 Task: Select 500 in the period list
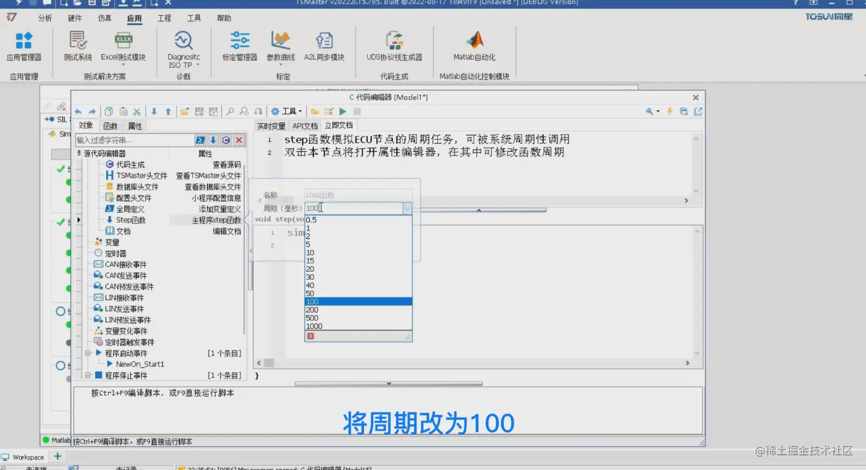(x=359, y=318)
